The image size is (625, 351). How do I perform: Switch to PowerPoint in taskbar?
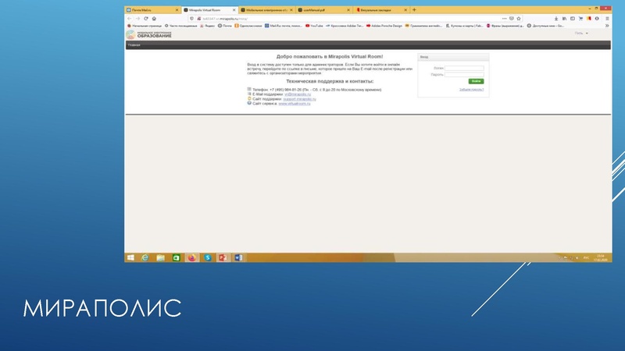[223, 258]
